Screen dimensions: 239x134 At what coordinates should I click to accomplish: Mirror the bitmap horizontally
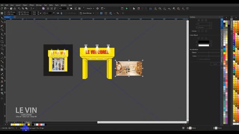tap(58, 13)
